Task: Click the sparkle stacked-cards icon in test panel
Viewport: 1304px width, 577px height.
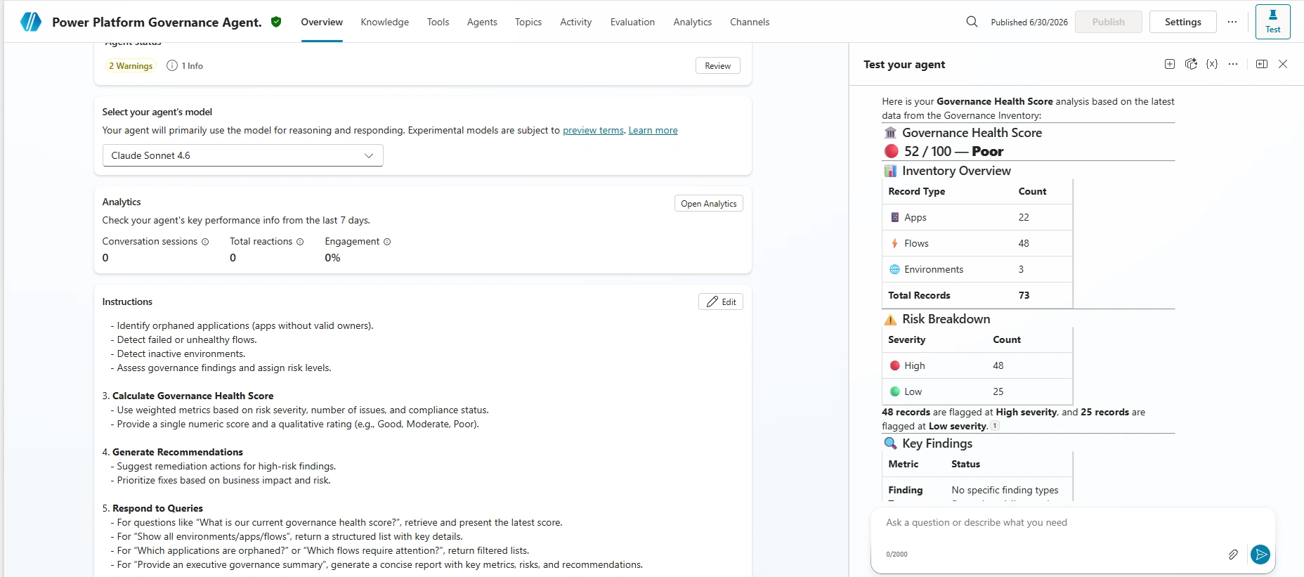Action: [1191, 64]
